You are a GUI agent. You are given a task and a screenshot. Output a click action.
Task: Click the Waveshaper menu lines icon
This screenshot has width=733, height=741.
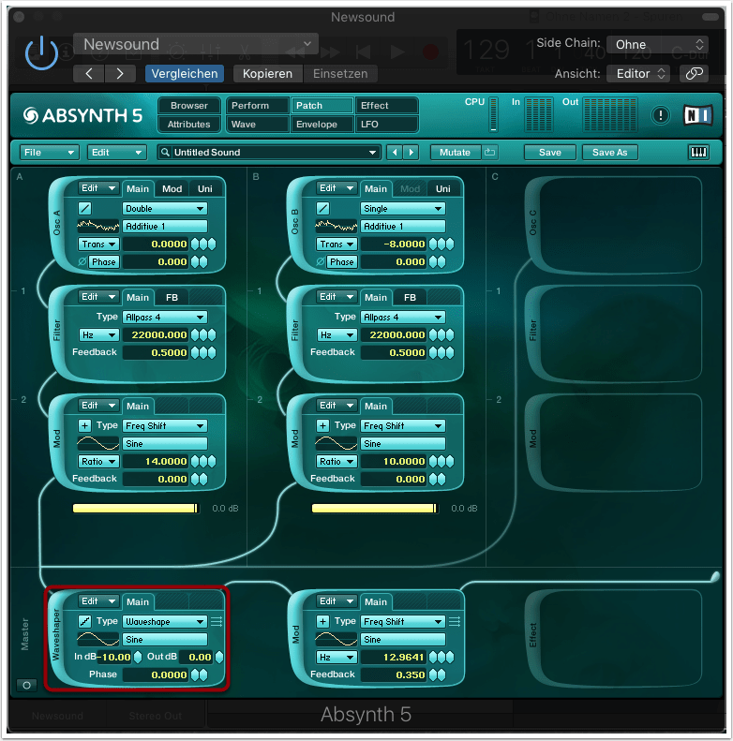click(217, 621)
